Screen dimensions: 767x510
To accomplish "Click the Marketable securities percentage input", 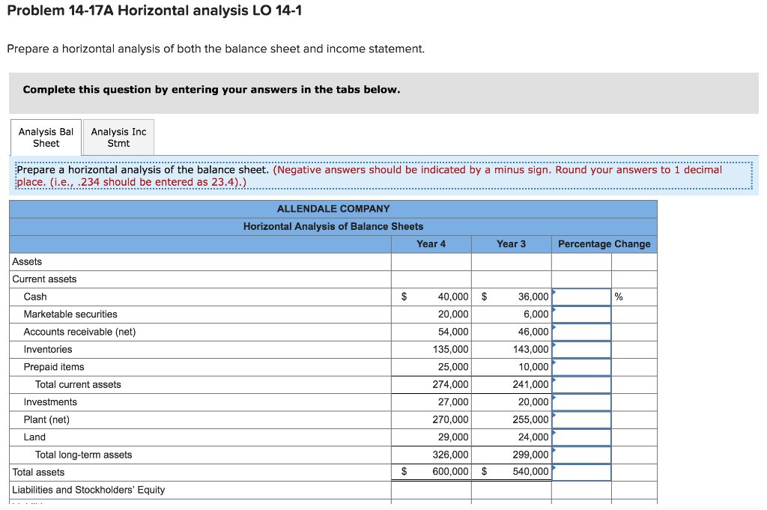I will [x=581, y=314].
